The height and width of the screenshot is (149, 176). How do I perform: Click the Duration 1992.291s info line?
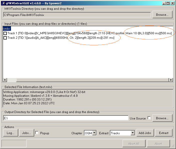(x=27, y=99)
